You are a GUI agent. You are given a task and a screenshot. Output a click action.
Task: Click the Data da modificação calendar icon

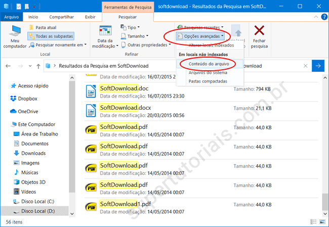(105, 32)
